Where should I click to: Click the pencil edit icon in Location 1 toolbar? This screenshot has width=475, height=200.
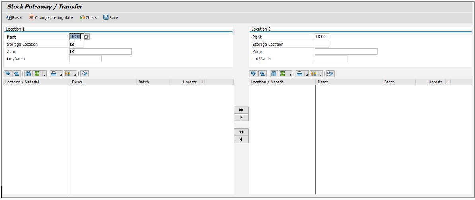[x=84, y=74]
